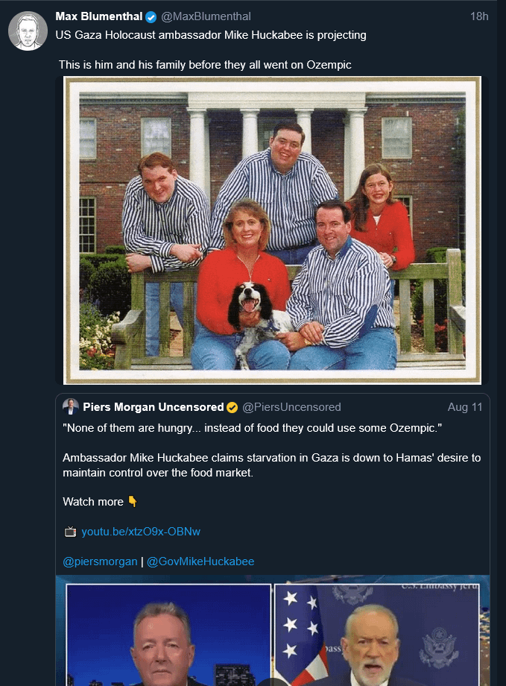Open the Huckabee embassy video frame

pyautogui.click(x=377, y=635)
